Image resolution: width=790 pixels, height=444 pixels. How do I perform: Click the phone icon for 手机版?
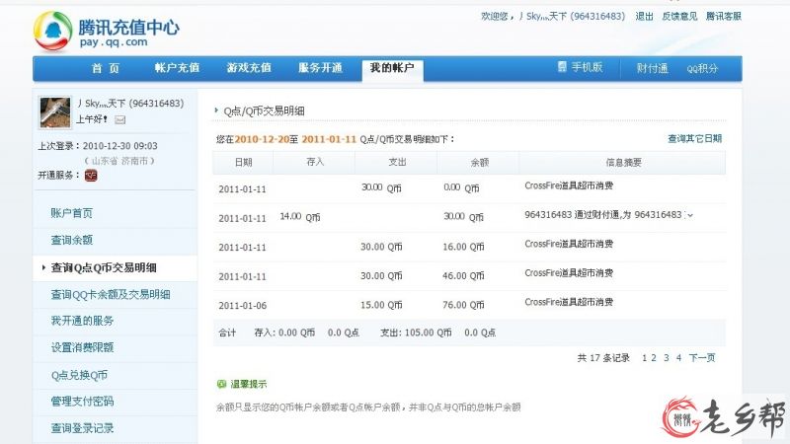tap(561, 68)
